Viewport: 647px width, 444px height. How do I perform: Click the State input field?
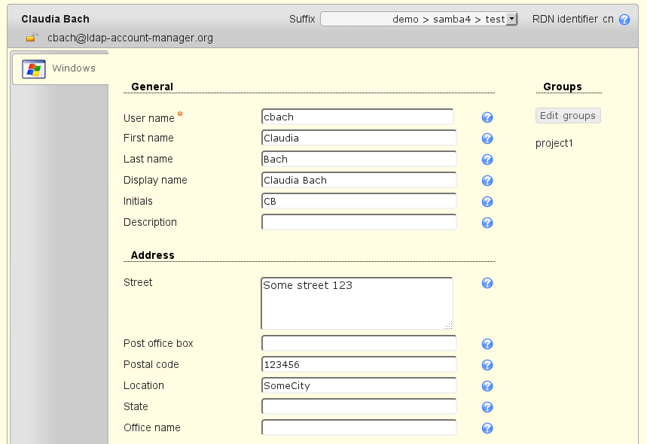[x=359, y=406]
